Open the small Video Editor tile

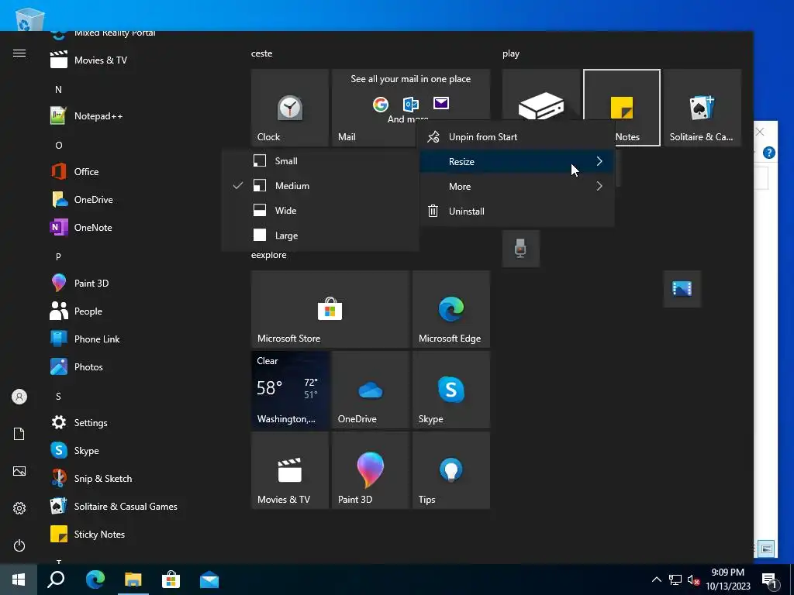(682, 289)
